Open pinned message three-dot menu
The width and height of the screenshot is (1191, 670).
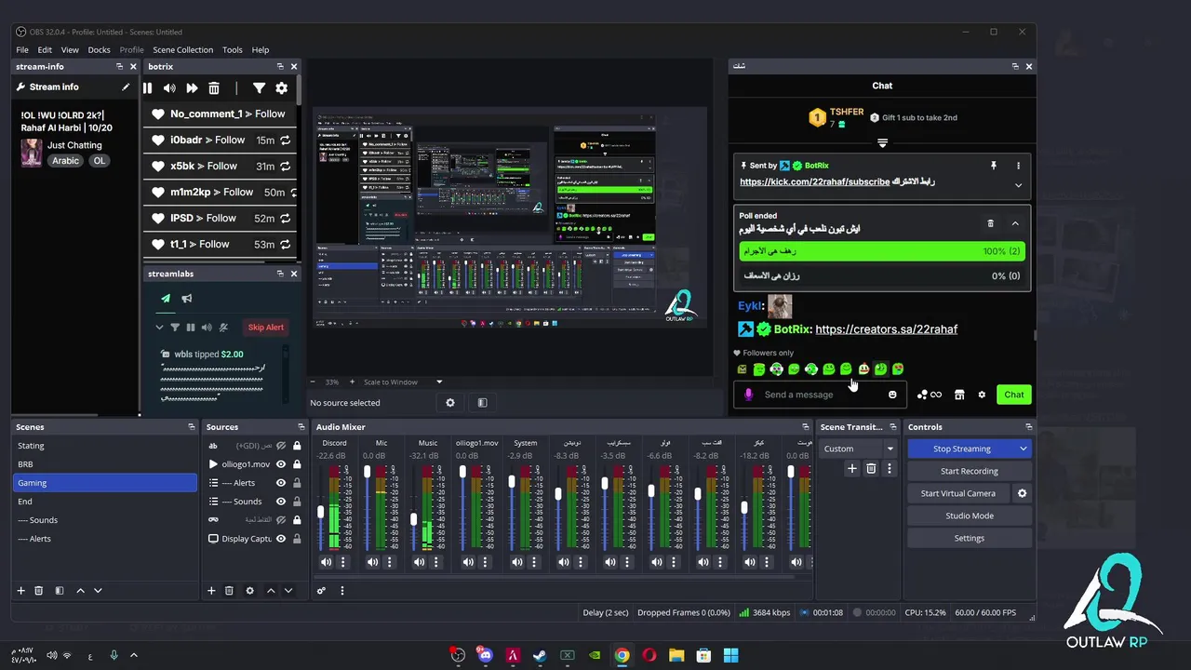coord(1018,166)
